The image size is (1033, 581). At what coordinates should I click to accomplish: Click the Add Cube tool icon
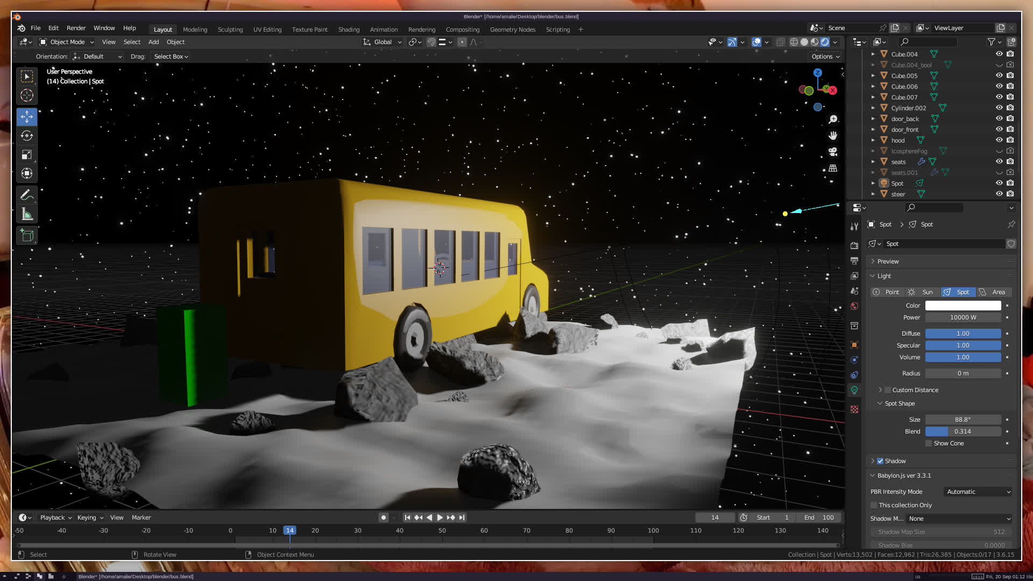click(27, 236)
